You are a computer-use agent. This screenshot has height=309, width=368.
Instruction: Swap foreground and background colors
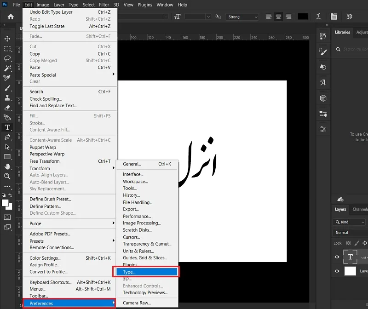(10, 195)
